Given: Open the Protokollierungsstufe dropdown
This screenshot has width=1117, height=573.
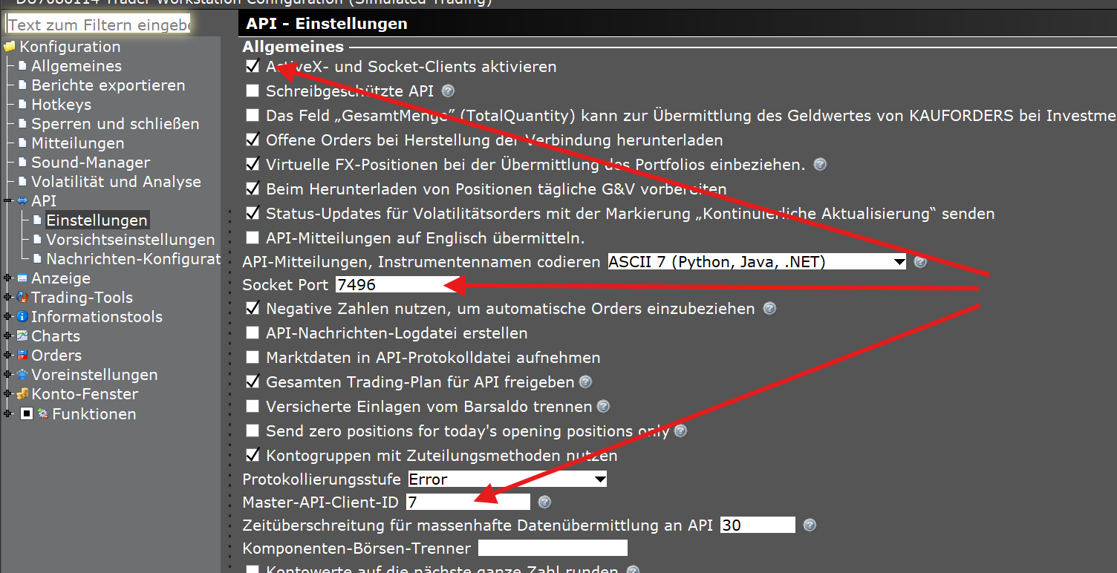Looking at the screenshot, I should coord(599,479).
